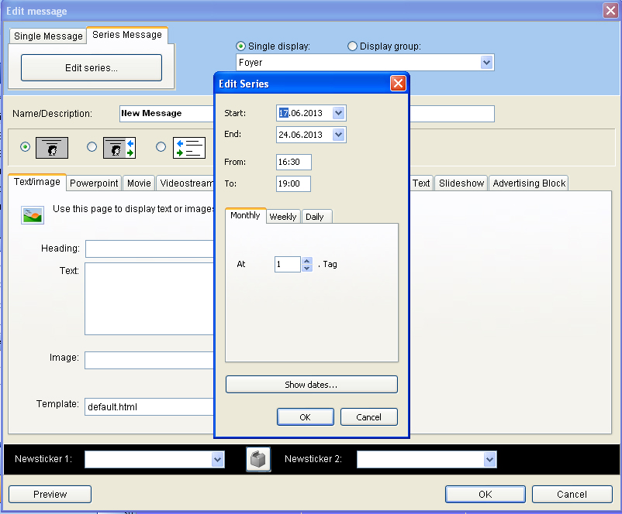Switch to the Weekly tab
This screenshot has width=622, height=514.
tap(283, 217)
